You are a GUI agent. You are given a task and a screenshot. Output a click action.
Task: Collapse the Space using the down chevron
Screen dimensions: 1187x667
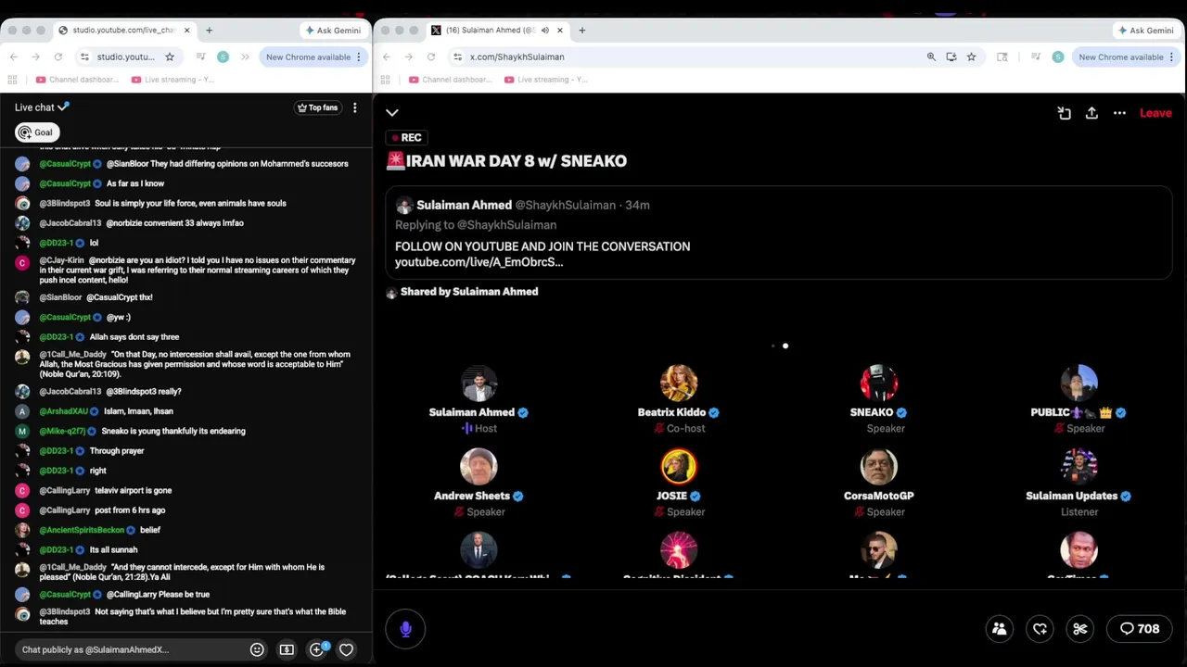tap(392, 113)
